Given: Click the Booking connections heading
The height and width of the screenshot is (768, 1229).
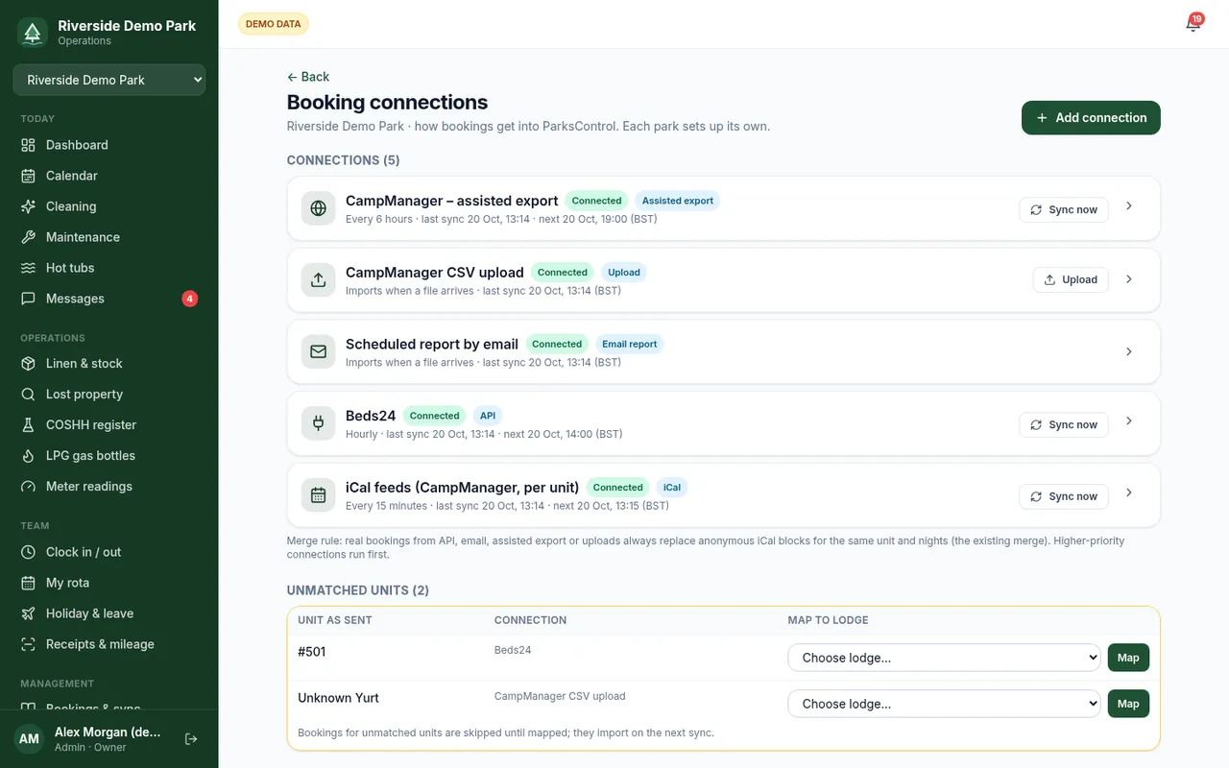Looking at the screenshot, I should [x=387, y=102].
